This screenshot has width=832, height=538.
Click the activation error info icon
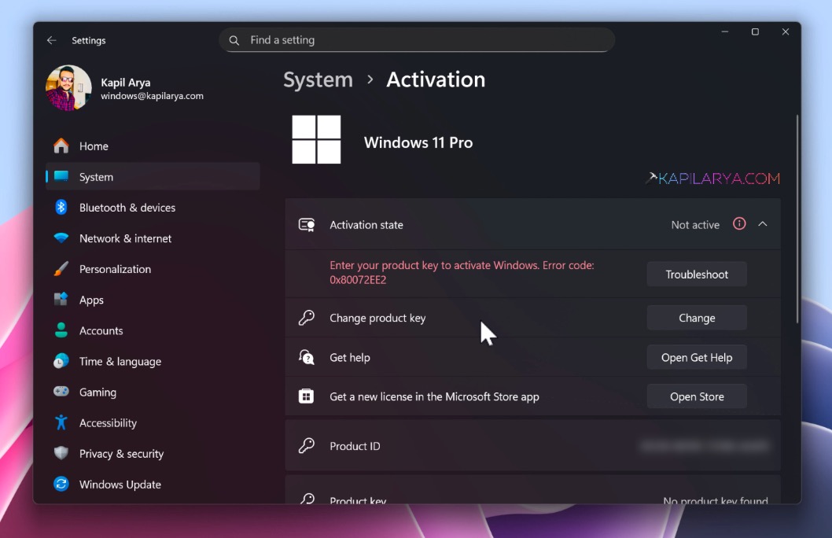(738, 223)
